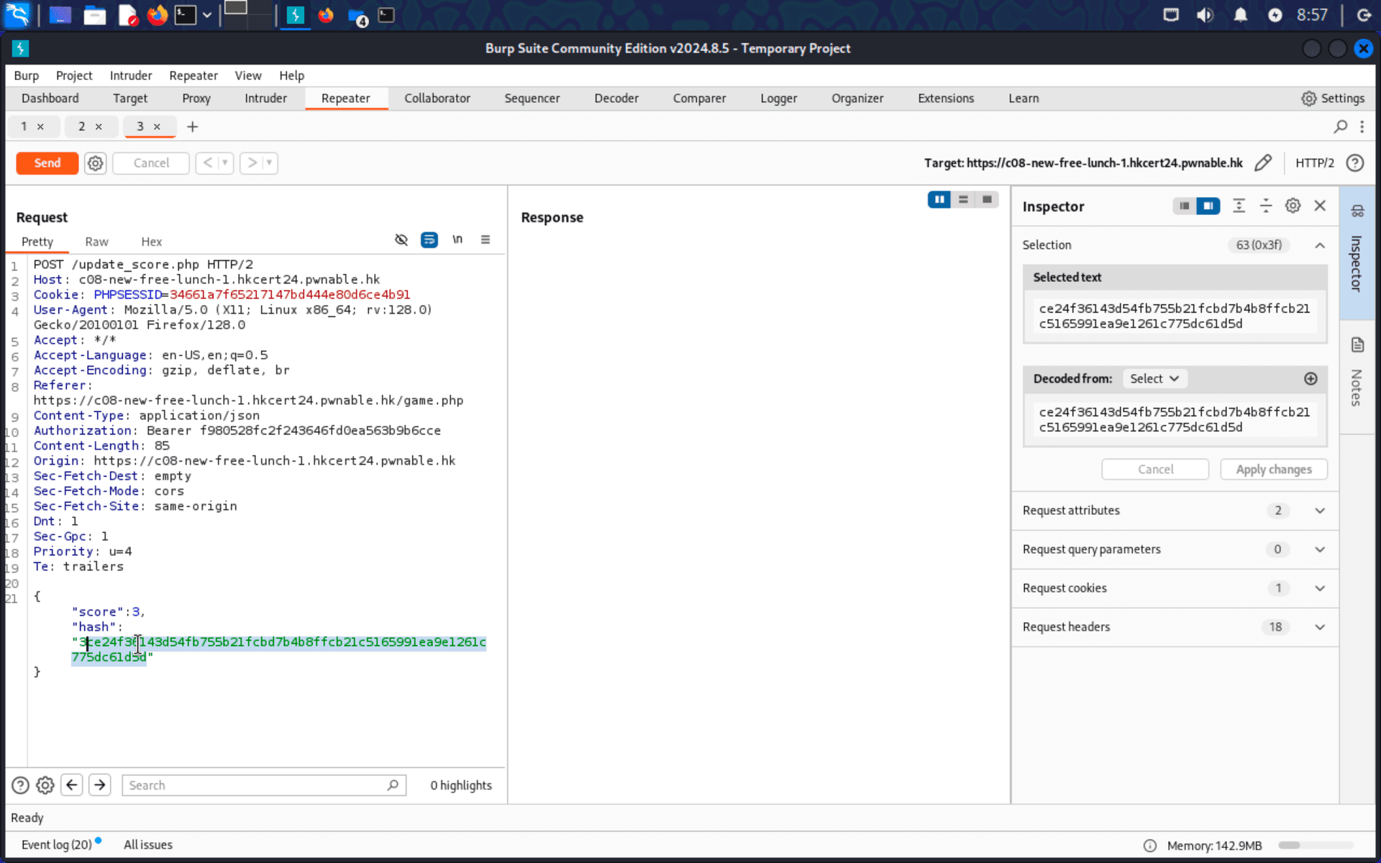The height and width of the screenshot is (863, 1381).
Task: Open the Raw request view tab
Action: (96, 242)
